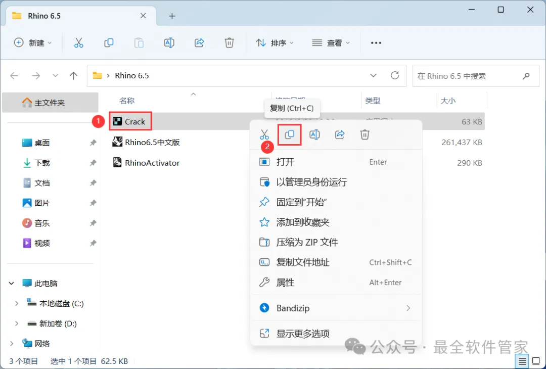
Task: Close the Rhino 6.5 tab
Action: (143, 16)
